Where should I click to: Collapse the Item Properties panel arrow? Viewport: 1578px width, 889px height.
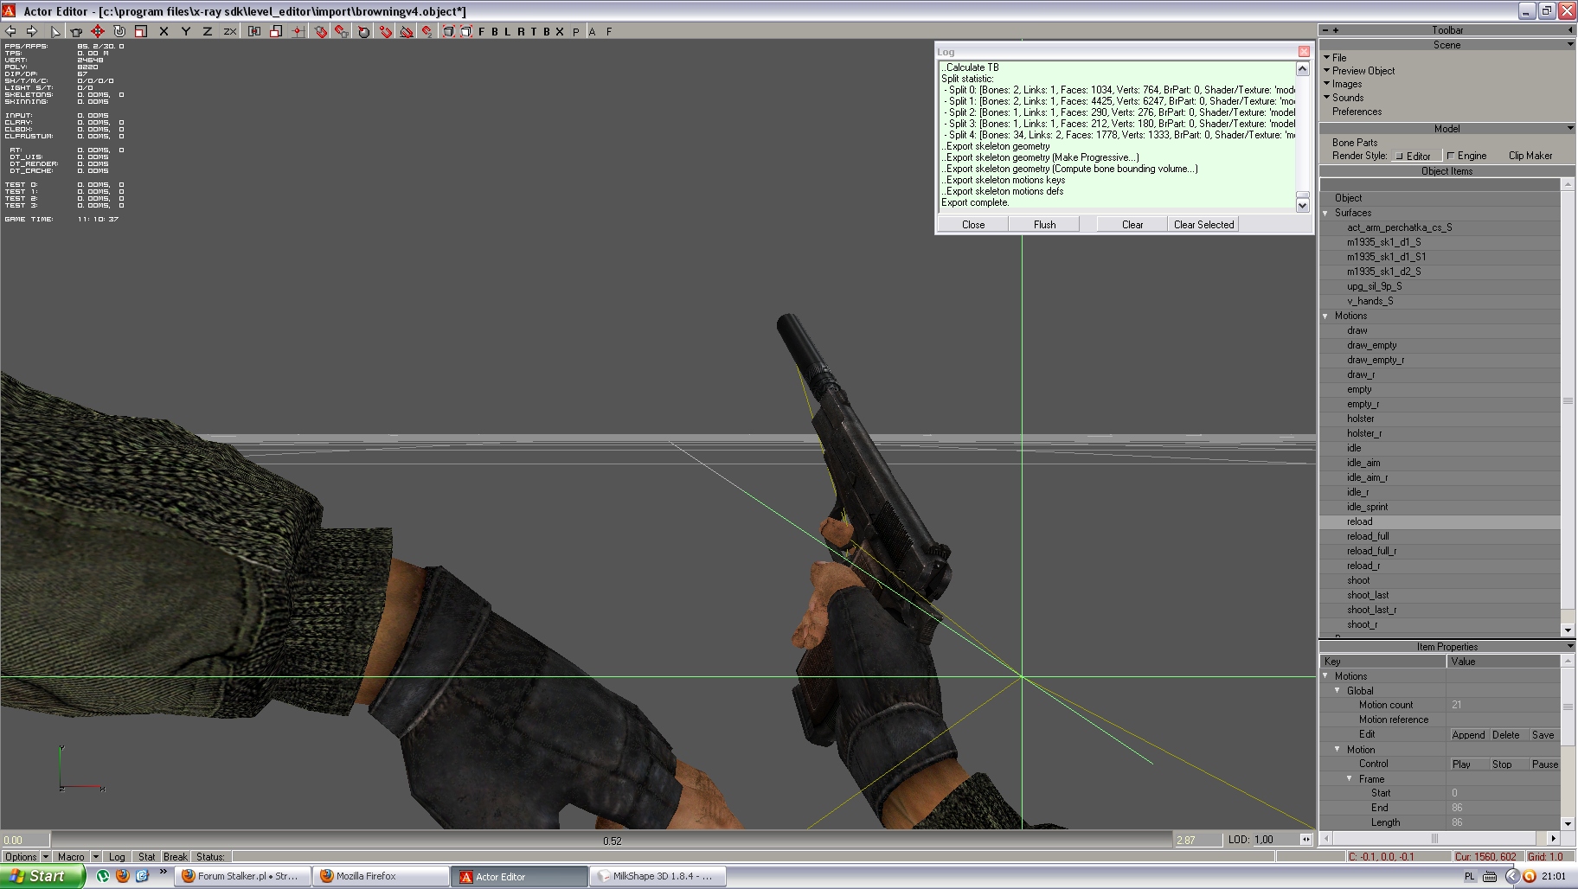pyautogui.click(x=1570, y=646)
